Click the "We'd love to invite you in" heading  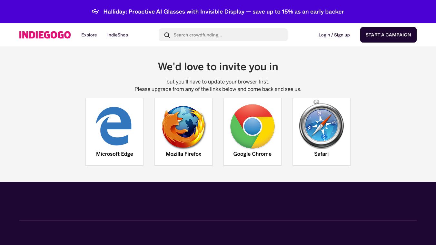point(218,67)
